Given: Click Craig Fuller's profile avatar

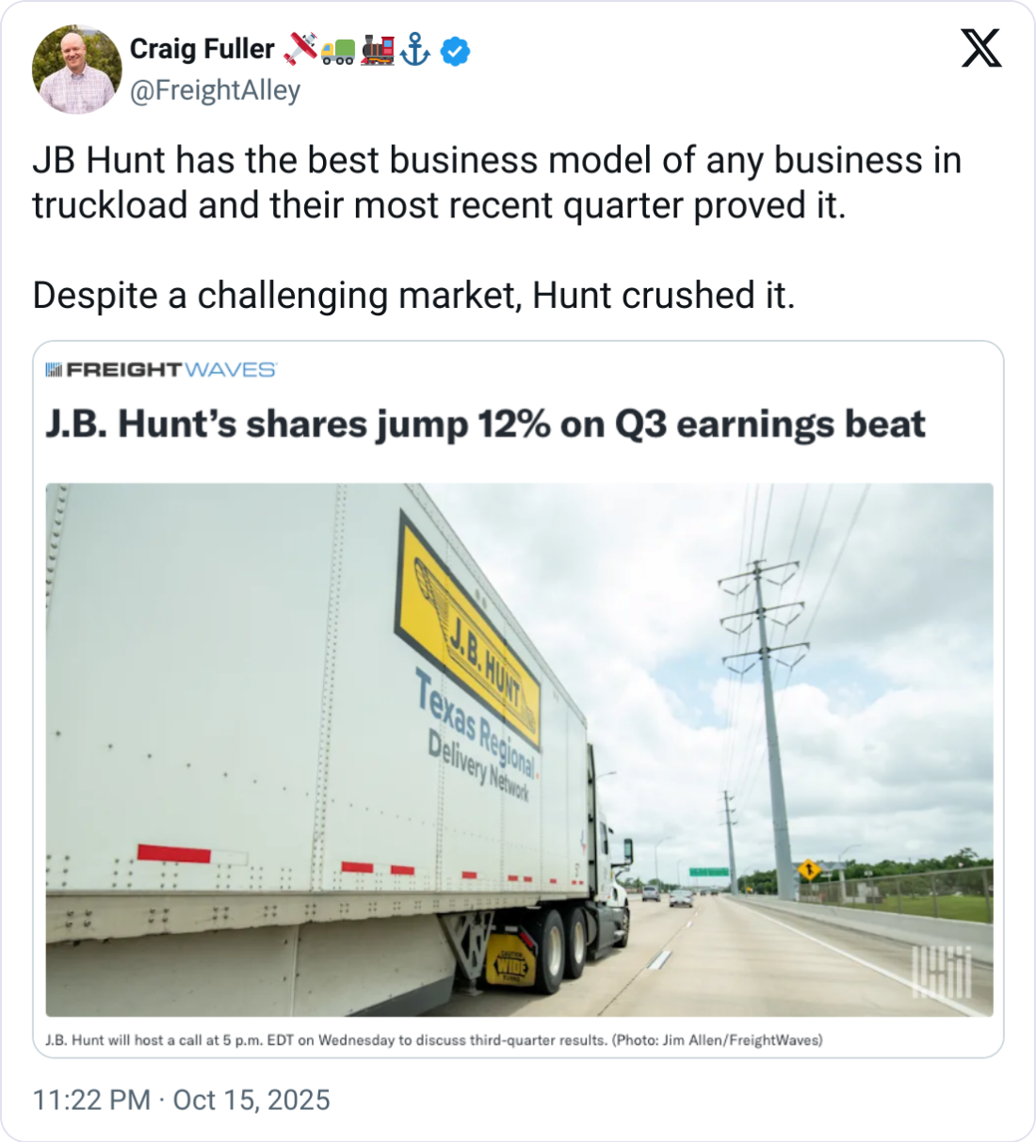Looking at the screenshot, I should 76,70.
